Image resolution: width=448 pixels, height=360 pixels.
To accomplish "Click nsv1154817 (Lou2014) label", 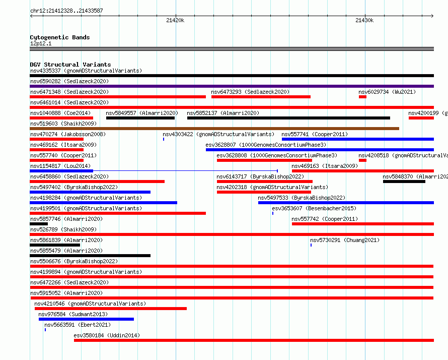I will pos(60,166).
